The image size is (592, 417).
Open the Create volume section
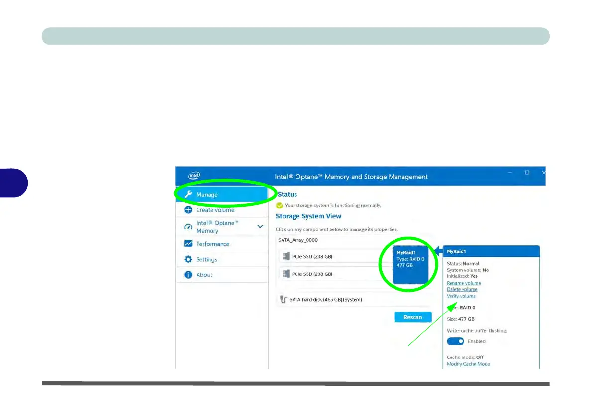click(x=222, y=209)
